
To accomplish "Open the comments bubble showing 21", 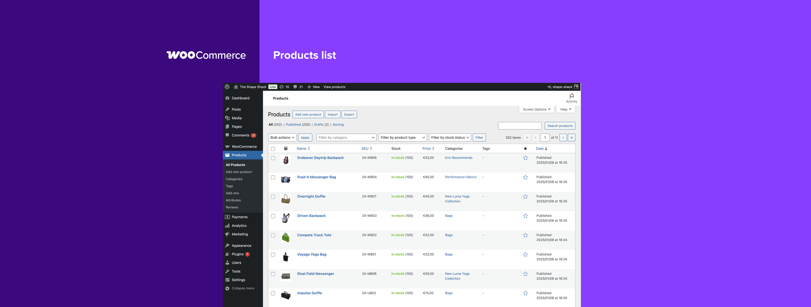I will click(x=295, y=87).
